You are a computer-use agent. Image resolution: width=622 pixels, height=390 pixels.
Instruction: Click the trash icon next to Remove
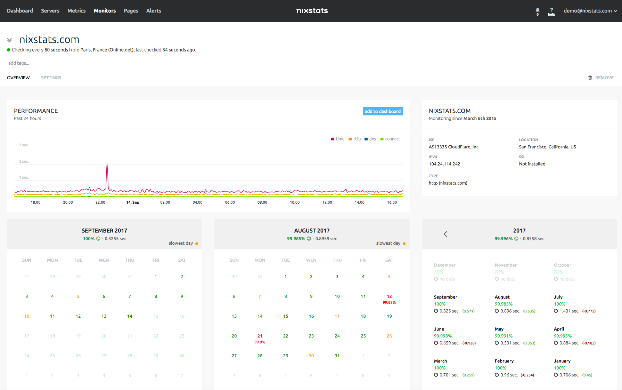pos(590,78)
